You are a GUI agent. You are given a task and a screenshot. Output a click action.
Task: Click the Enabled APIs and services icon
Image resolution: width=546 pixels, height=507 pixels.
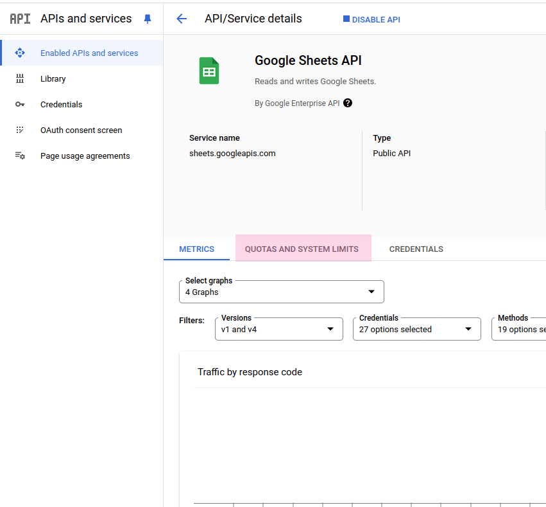[x=20, y=53]
